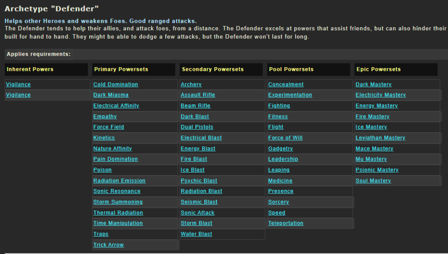448x254 pixels.
Task: Open the Cold Domination powerset link
Action: coord(116,85)
